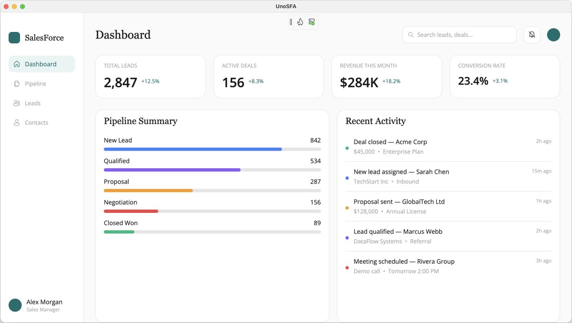
Task: Open the Leads section
Action: pos(42,103)
